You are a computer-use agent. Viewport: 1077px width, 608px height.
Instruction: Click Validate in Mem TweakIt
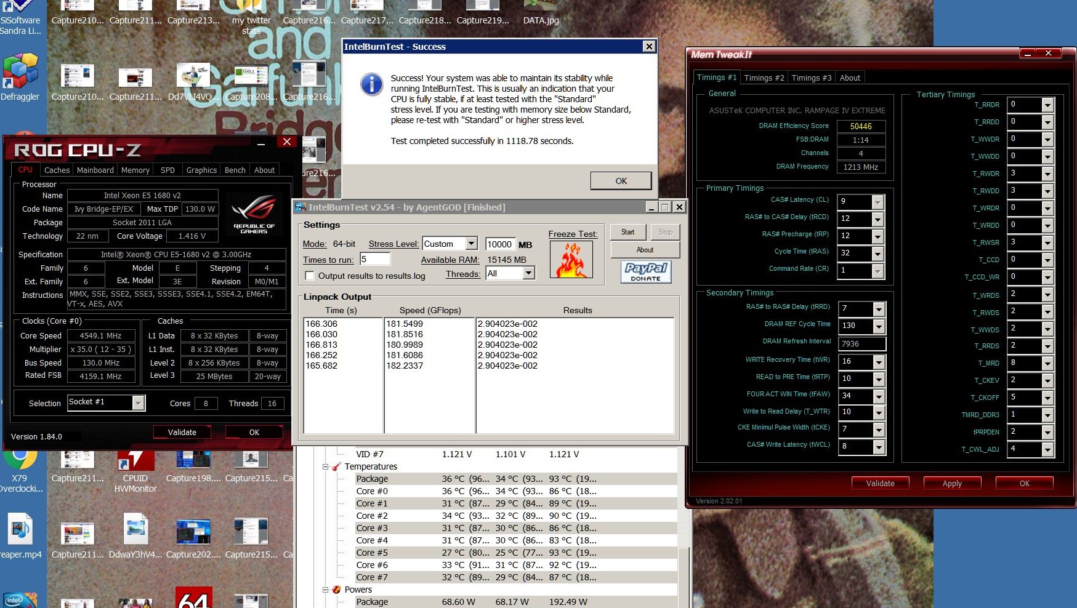point(880,483)
